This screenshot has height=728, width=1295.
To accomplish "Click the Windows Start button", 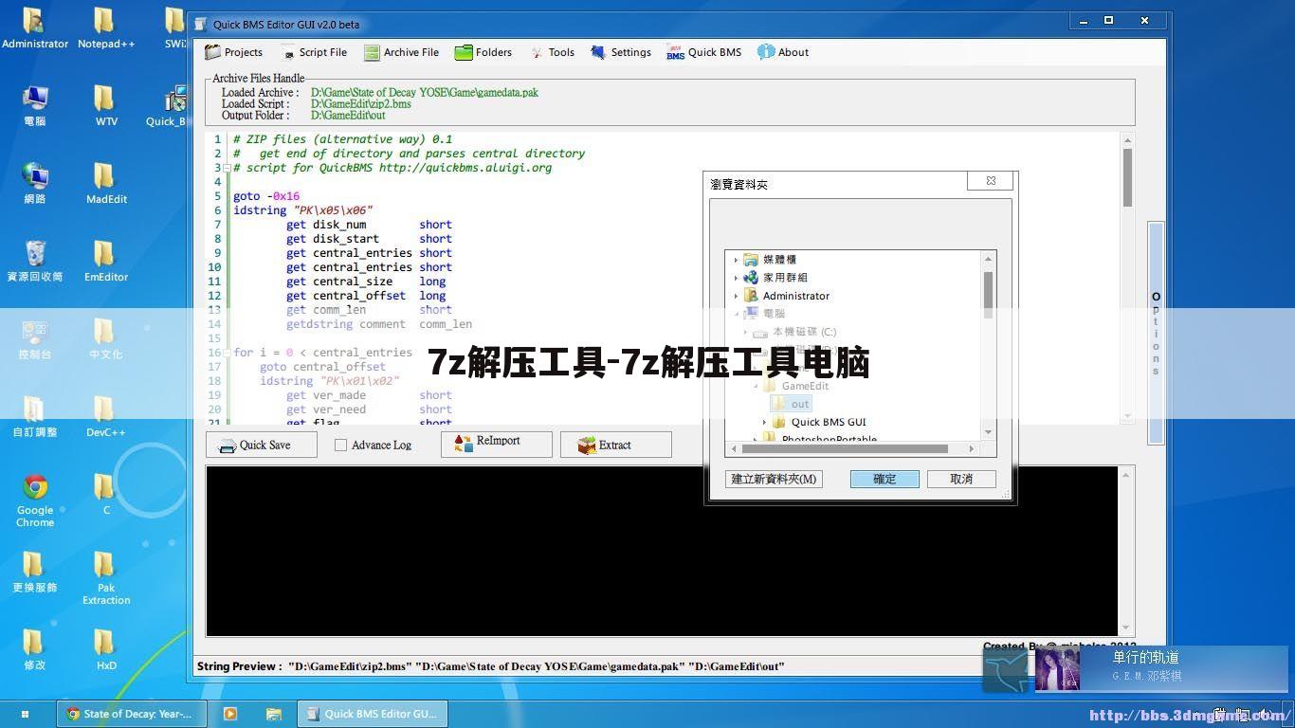I will click(25, 714).
